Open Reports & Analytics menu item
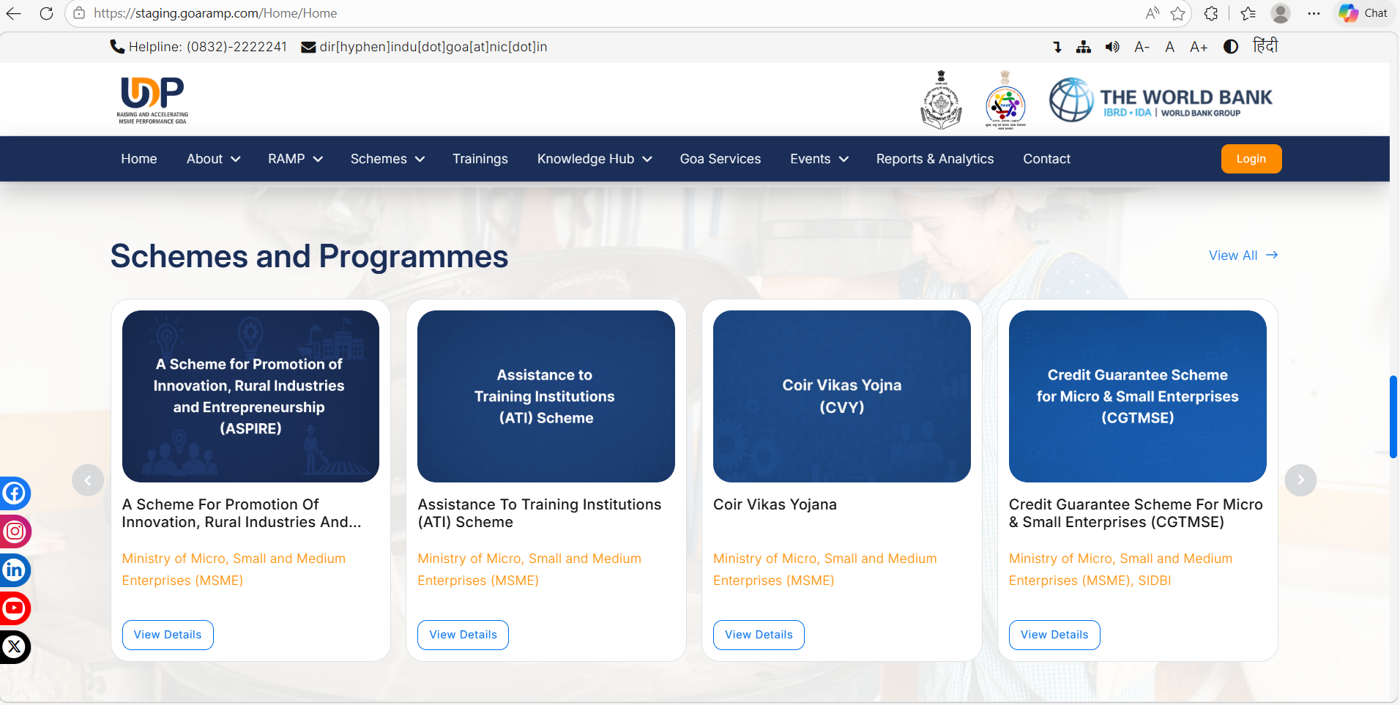This screenshot has height=705, width=1400. point(935,159)
